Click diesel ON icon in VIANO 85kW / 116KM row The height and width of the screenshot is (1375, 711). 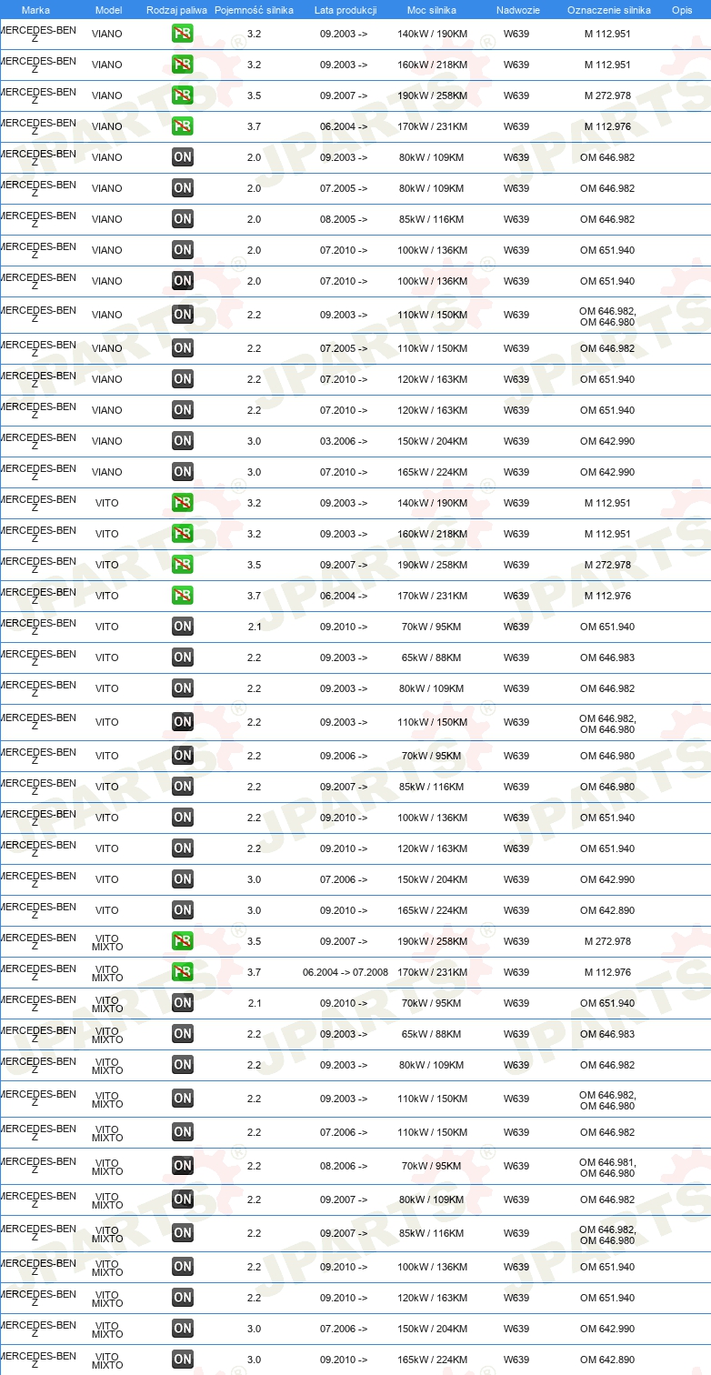(183, 219)
